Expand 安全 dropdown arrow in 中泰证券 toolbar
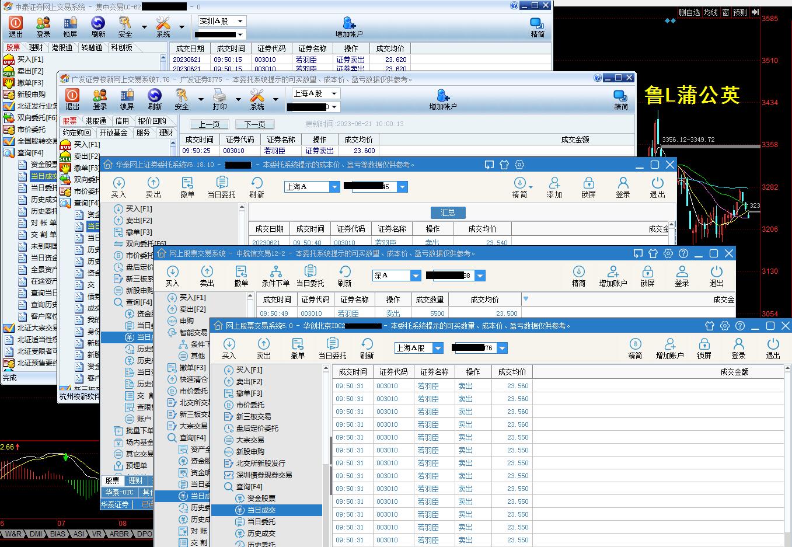792x547 pixels. click(144, 27)
